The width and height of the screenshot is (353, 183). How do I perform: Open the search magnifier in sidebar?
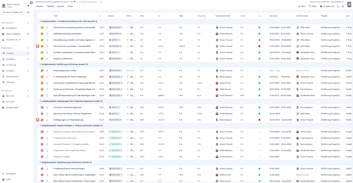[x=28, y=12]
